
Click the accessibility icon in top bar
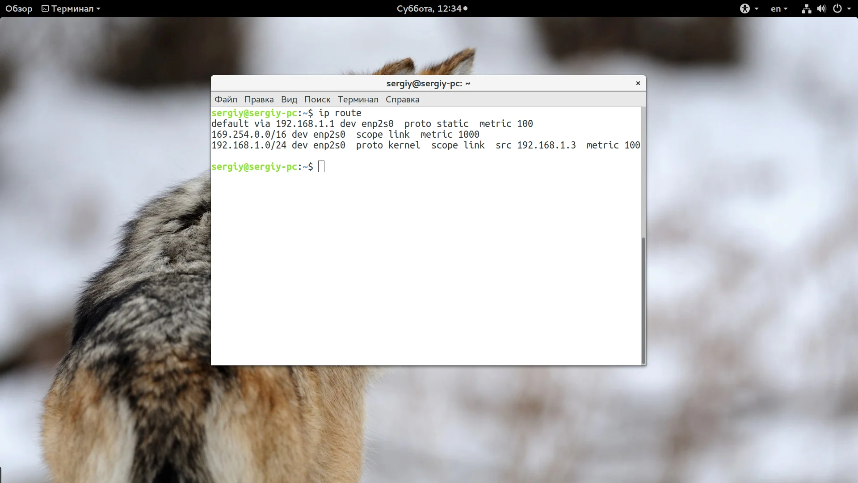click(x=744, y=8)
